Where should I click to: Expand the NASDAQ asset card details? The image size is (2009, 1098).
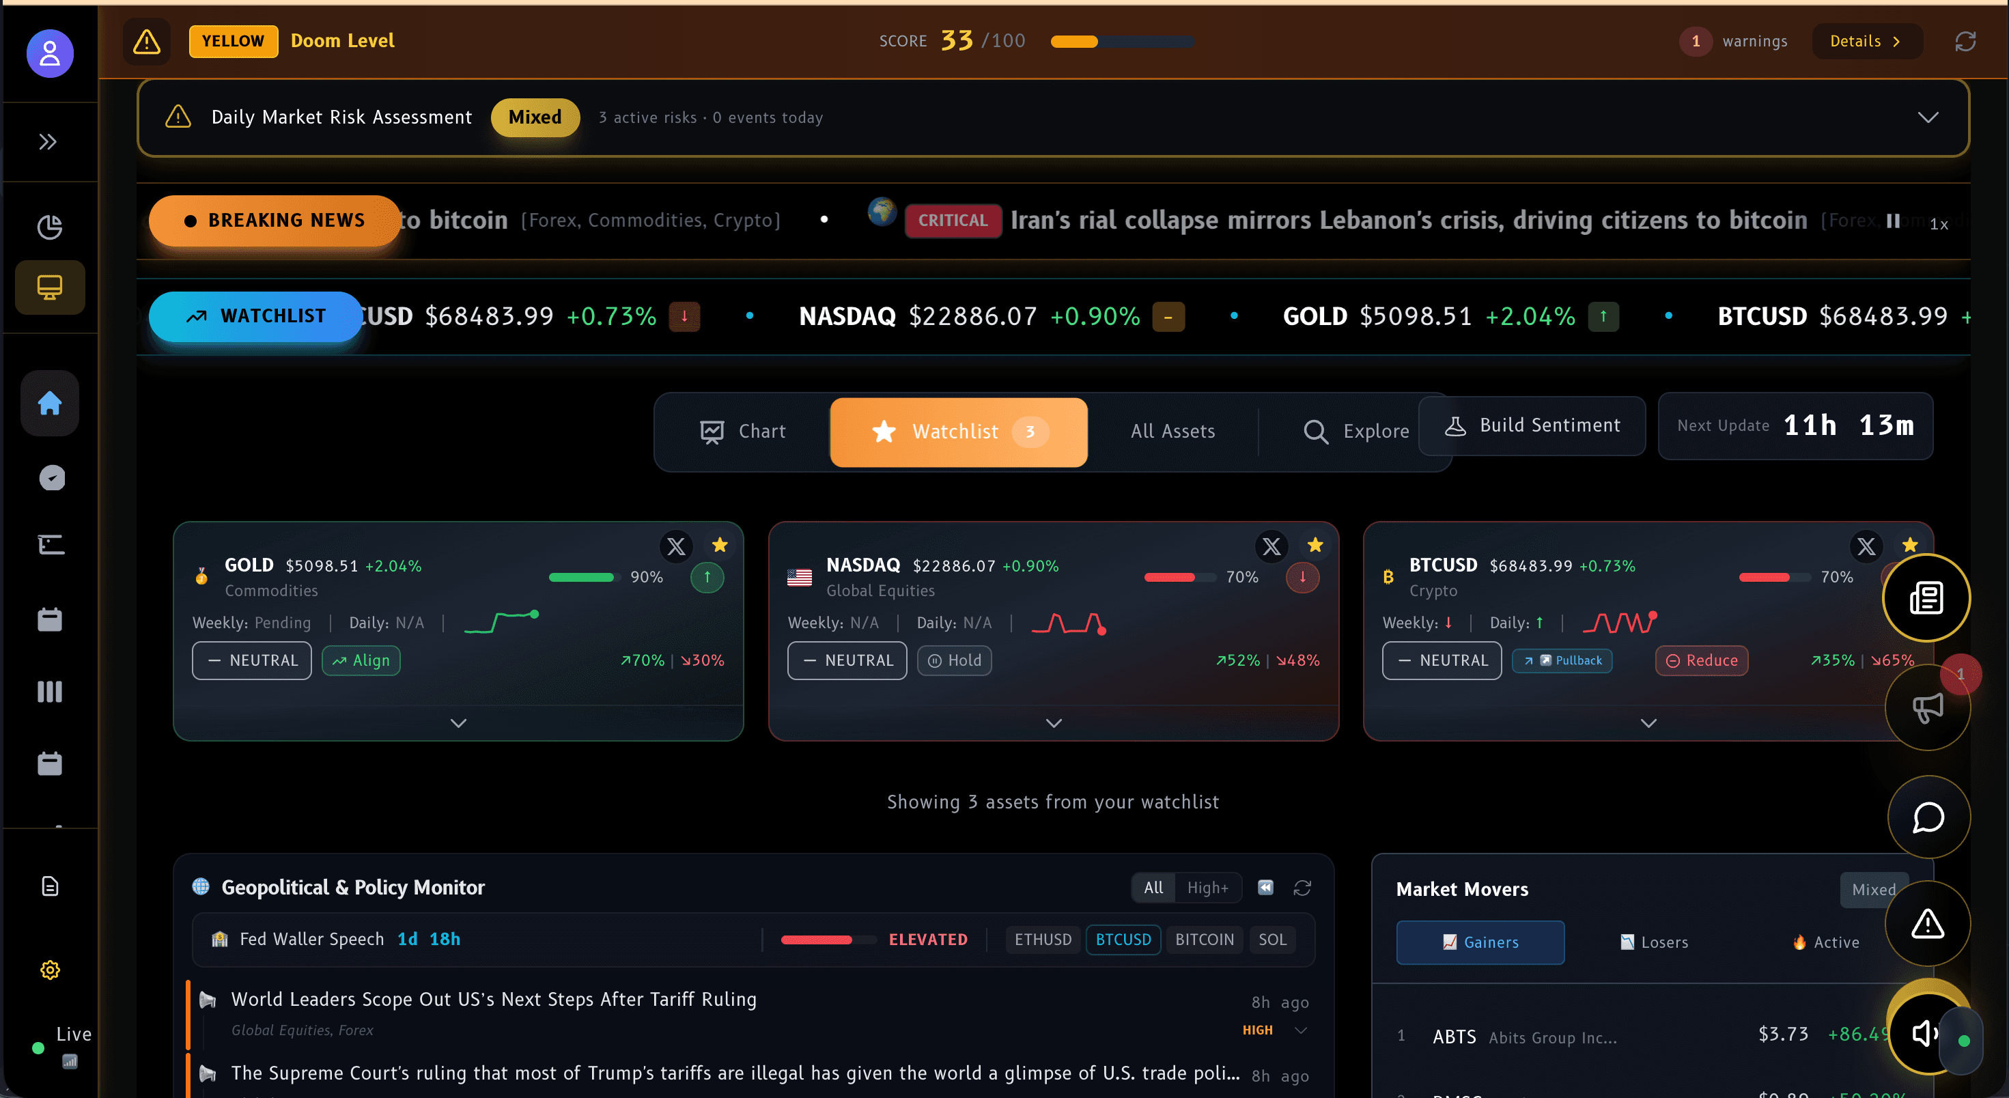[x=1054, y=722]
